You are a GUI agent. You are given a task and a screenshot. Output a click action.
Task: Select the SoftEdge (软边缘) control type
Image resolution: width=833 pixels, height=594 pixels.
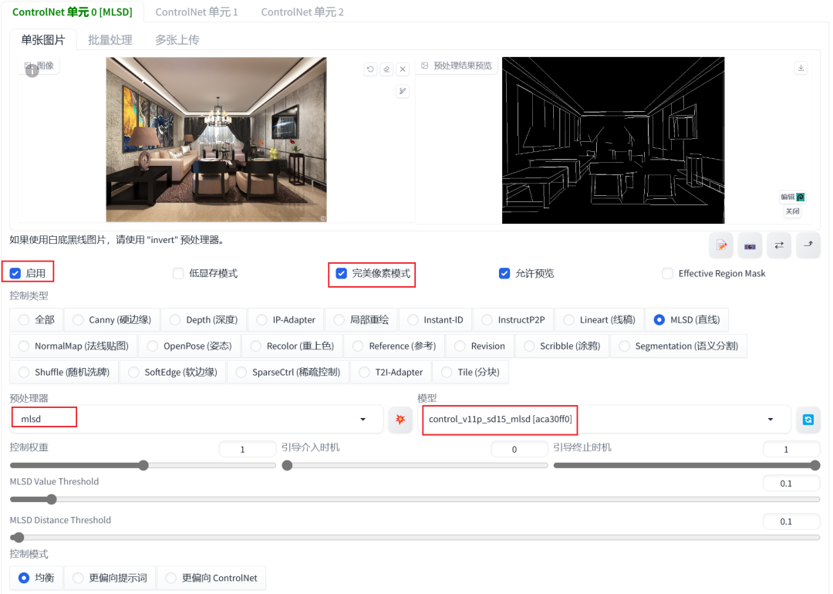173,372
